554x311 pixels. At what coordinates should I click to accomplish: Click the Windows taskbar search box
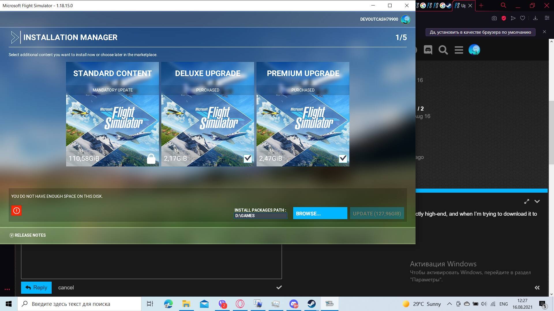coord(79,304)
